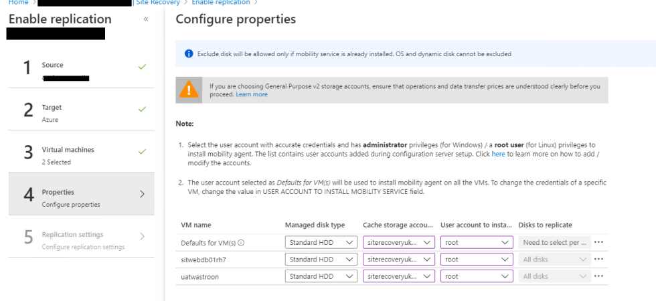
Task: Click the Source step checkmark
Action: point(142,66)
